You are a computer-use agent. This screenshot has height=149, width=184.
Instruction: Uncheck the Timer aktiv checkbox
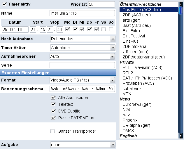[4, 4]
